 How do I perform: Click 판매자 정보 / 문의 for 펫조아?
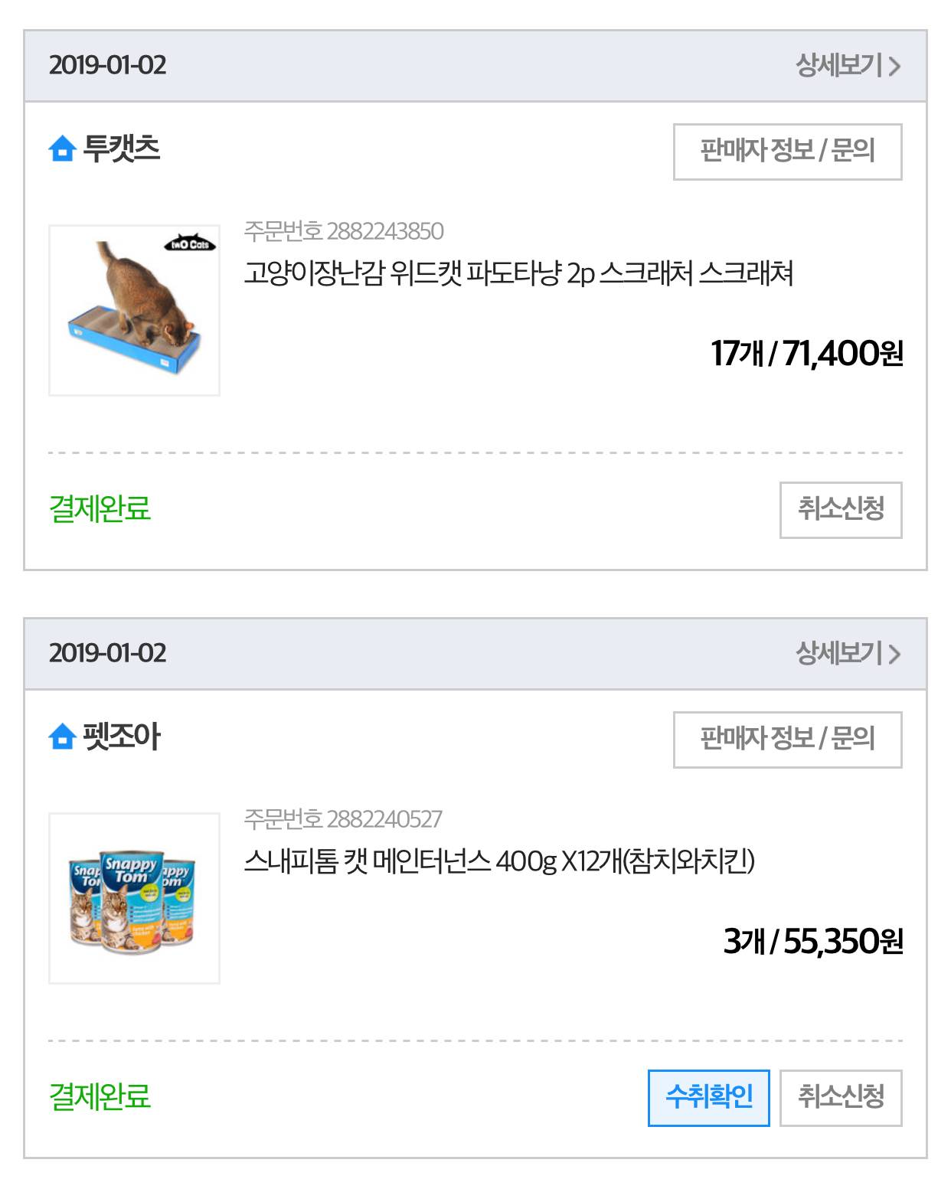tap(787, 740)
